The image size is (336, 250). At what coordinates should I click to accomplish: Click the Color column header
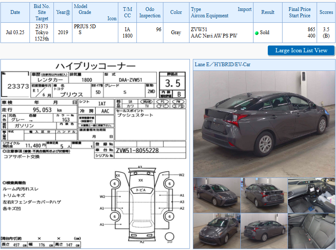click(176, 12)
